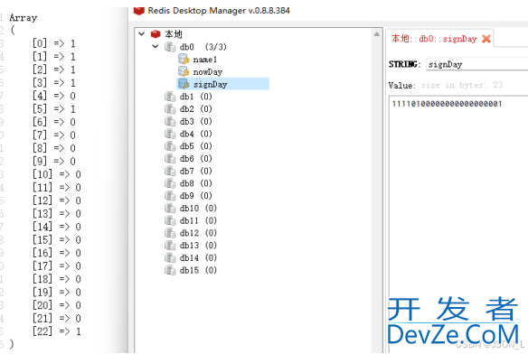
Task: Click the db8 database icon
Action: [x=170, y=183]
